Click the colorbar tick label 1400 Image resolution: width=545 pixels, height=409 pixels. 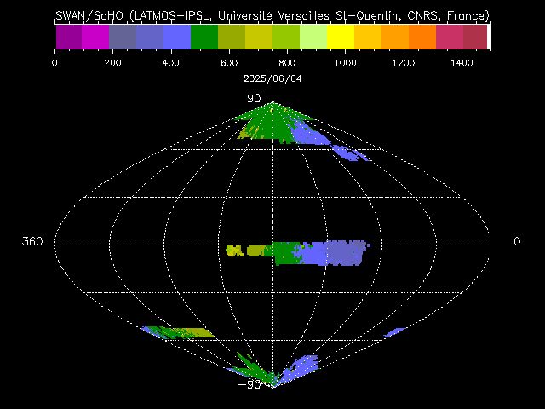[x=462, y=63]
